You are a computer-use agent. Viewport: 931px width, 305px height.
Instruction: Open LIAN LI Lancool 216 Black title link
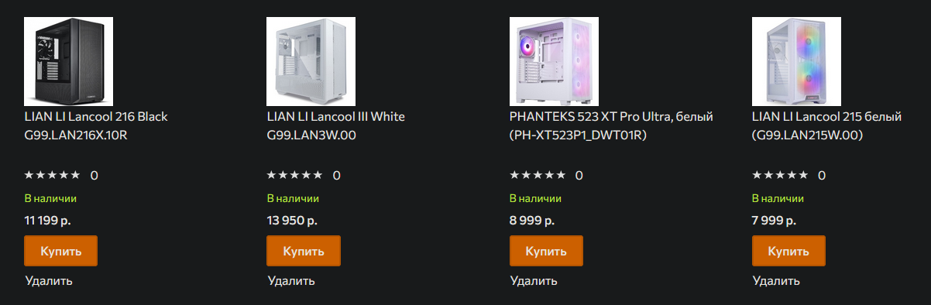point(96,126)
